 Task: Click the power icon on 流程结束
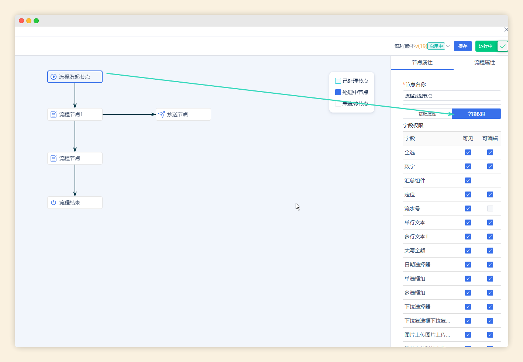pos(54,203)
